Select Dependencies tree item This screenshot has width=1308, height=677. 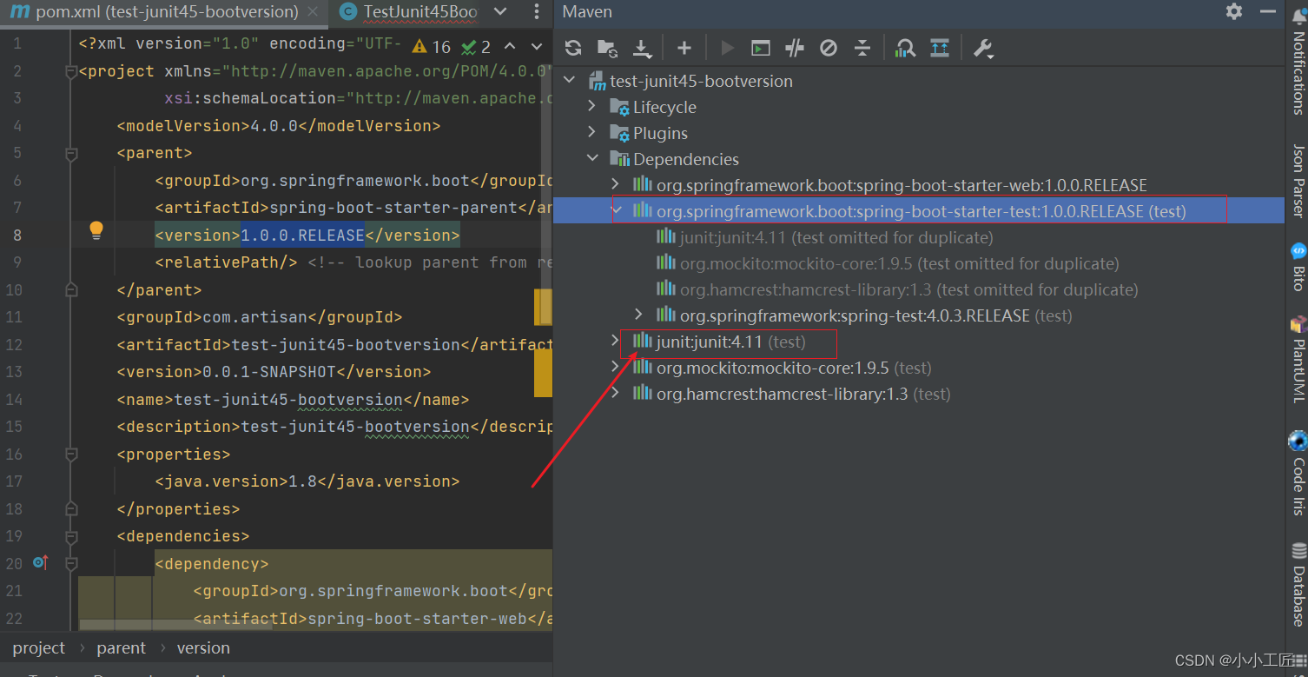(686, 159)
